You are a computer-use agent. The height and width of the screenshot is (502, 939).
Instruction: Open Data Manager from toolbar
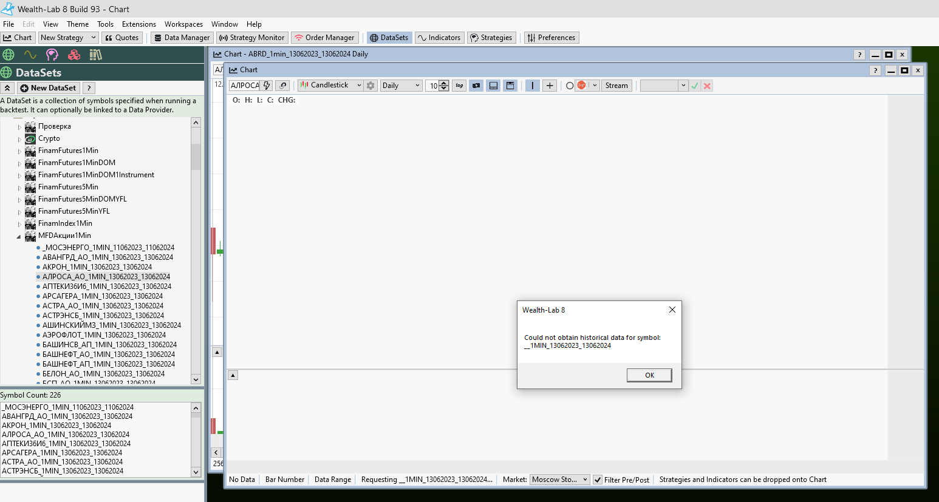click(182, 38)
